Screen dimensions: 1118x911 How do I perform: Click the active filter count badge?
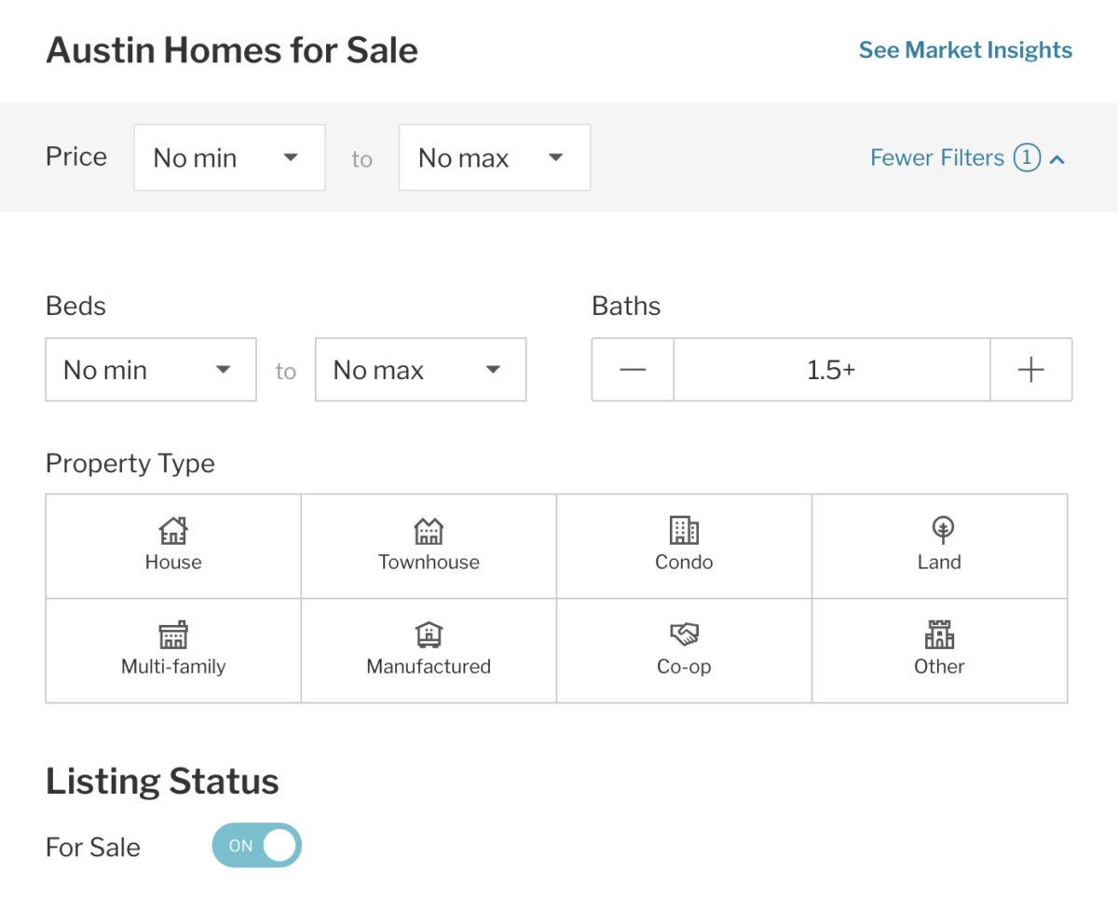pyautogui.click(x=1027, y=157)
